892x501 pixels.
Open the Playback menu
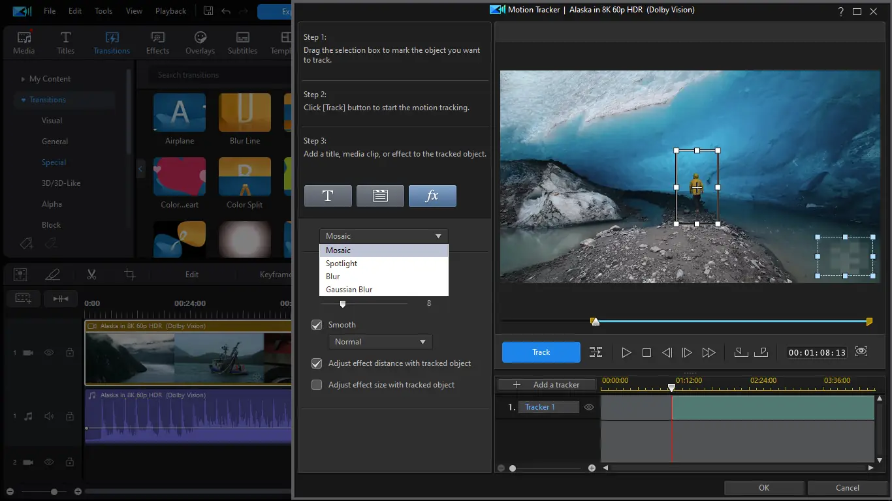[170, 11]
